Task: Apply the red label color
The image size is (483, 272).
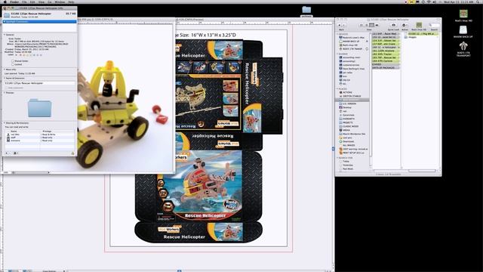Action: (x=20, y=55)
